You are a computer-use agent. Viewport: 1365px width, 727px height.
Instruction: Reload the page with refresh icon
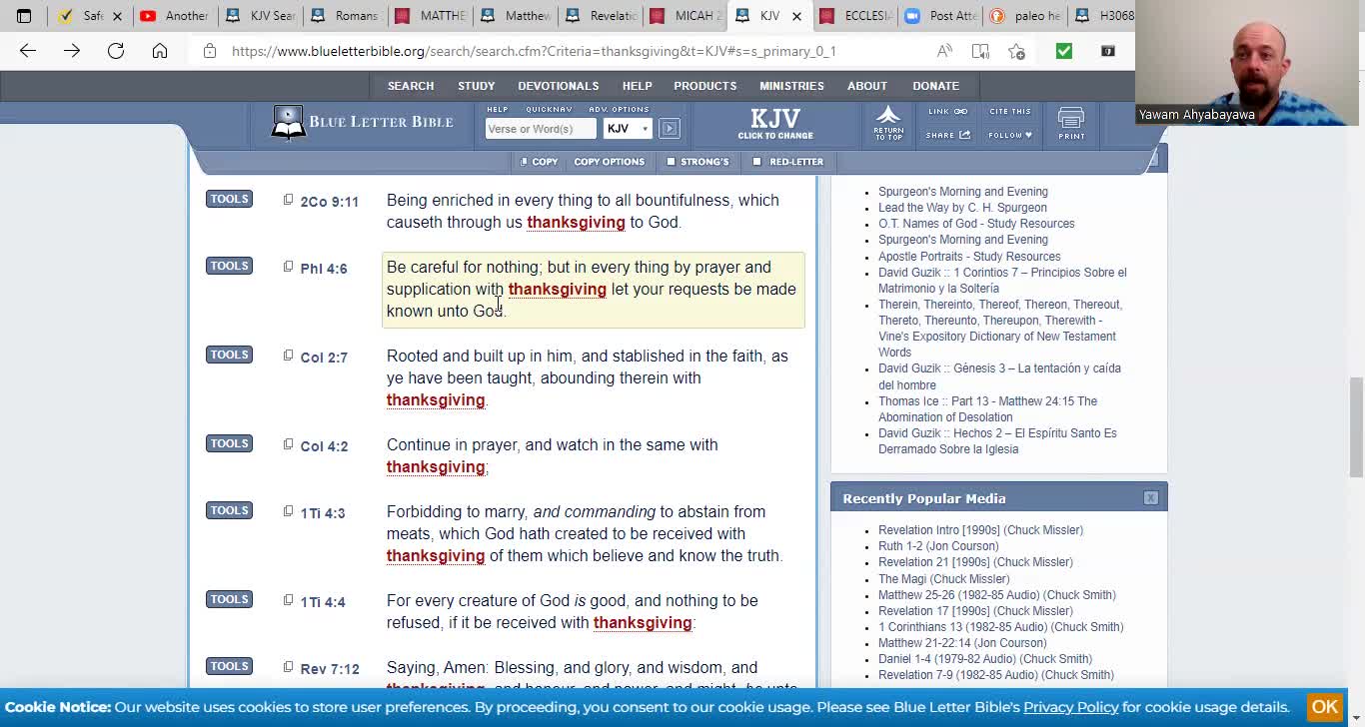116,51
